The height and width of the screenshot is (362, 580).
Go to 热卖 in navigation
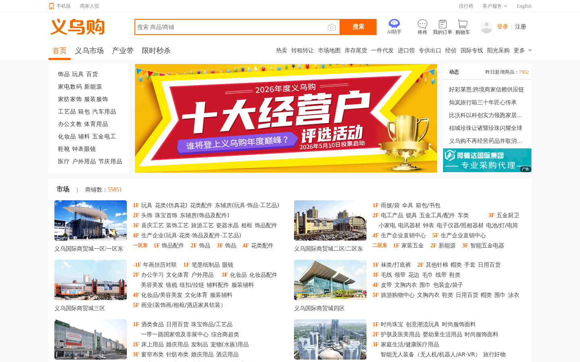tap(282, 50)
